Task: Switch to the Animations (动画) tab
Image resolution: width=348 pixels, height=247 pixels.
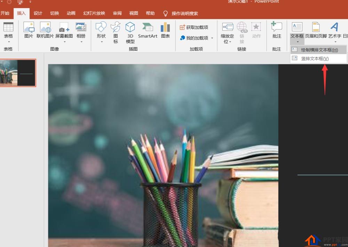Action: 71,13
